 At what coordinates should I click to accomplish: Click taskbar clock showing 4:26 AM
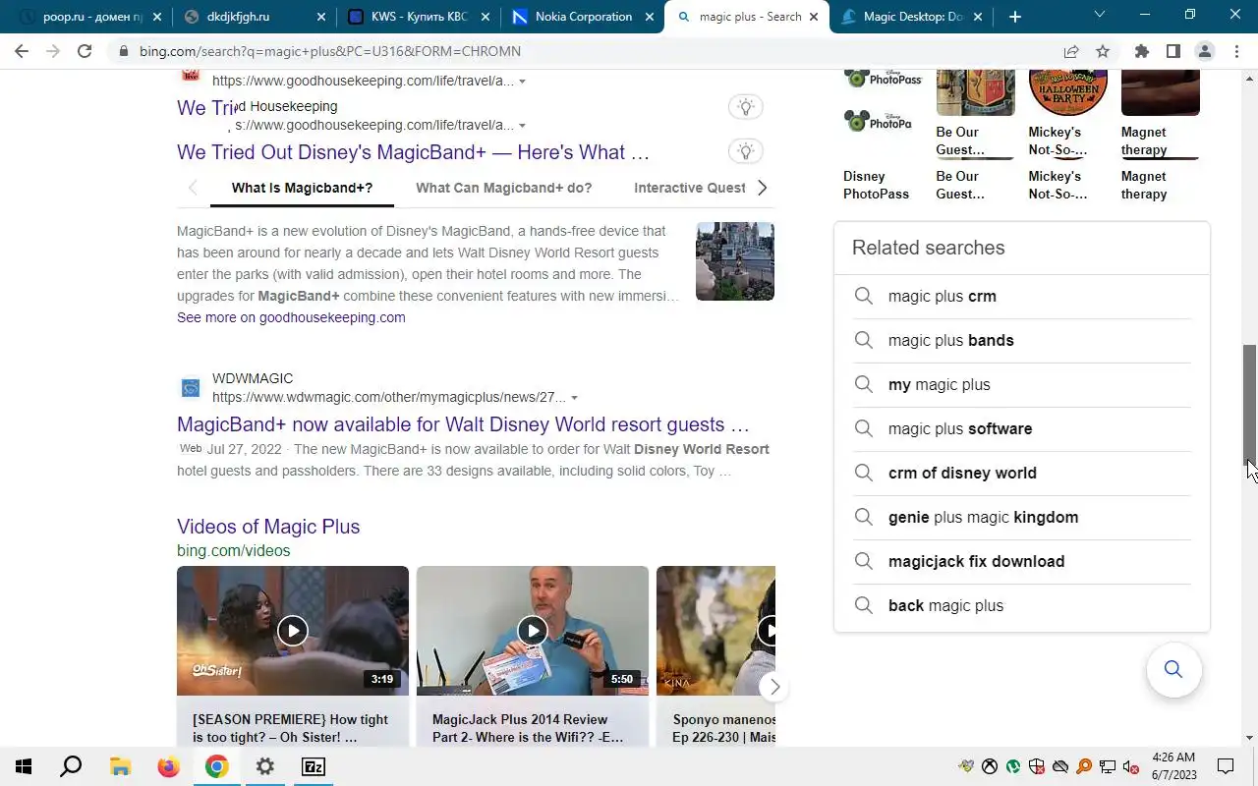[1172, 766]
